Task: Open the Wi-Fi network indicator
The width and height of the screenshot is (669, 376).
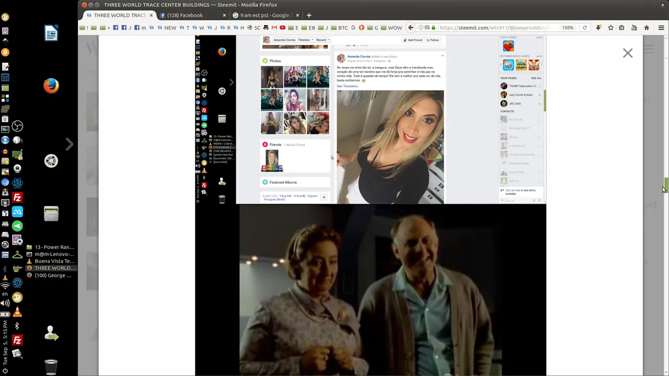Action: tap(5, 286)
